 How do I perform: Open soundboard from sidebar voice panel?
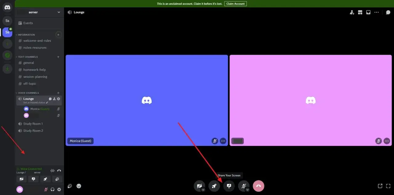[x=57, y=179]
